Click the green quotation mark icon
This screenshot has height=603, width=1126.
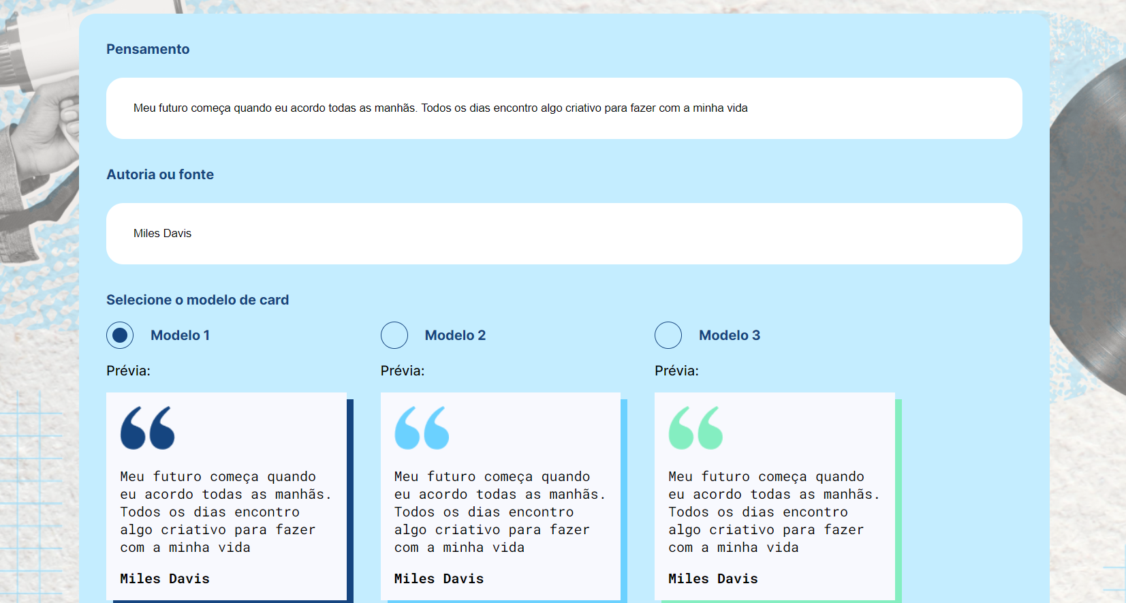[x=695, y=428]
